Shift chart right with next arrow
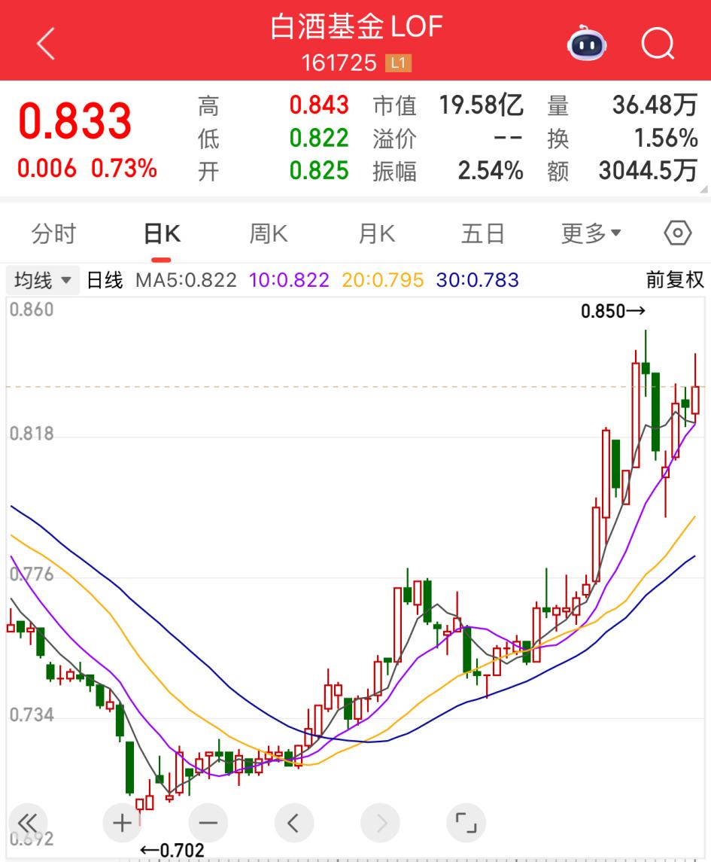 pyautogui.click(x=381, y=822)
